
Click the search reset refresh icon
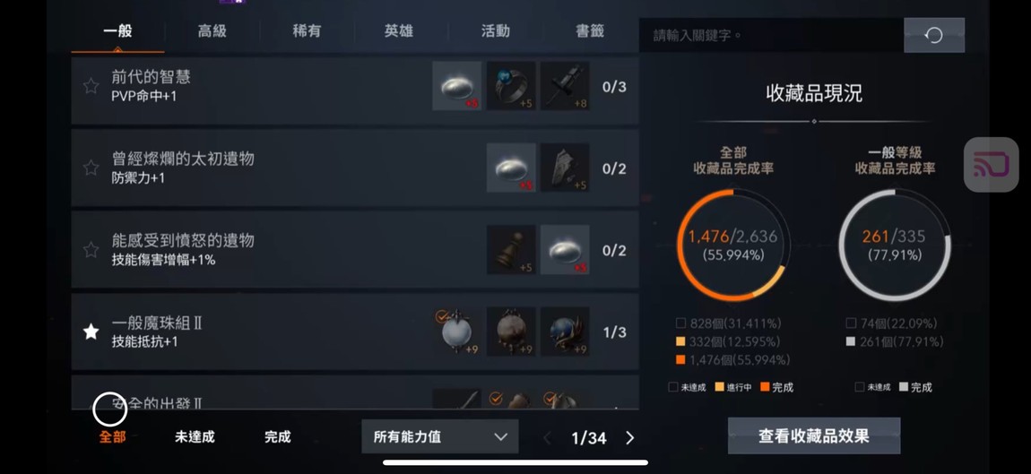pos(933,35)
